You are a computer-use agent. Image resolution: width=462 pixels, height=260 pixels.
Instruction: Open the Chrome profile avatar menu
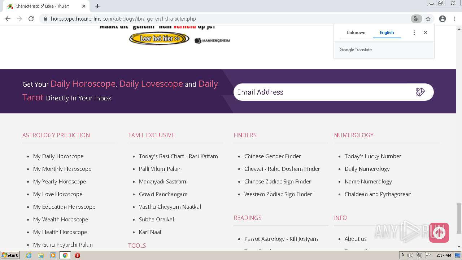(x=443, y=19)
